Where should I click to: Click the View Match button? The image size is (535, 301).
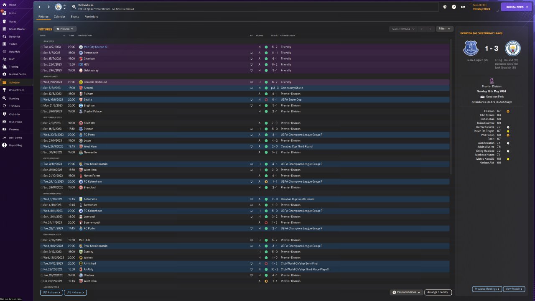pos(514,289)
